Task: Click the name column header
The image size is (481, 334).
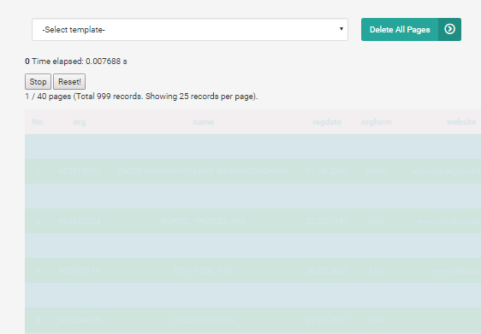Action: pos(204,122)
